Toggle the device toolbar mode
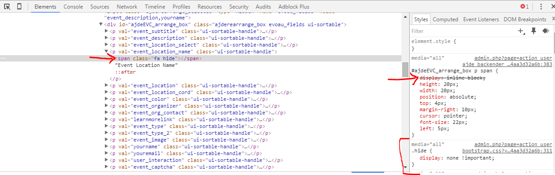Screen dimensions: 555x175 coord(19,6)
